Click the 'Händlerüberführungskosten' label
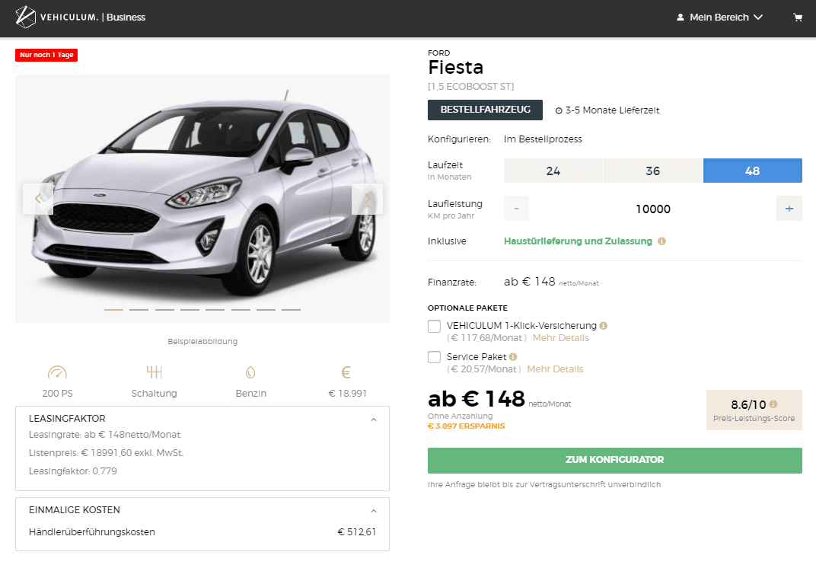The image size is (816, 568). (x=92, y=532)
